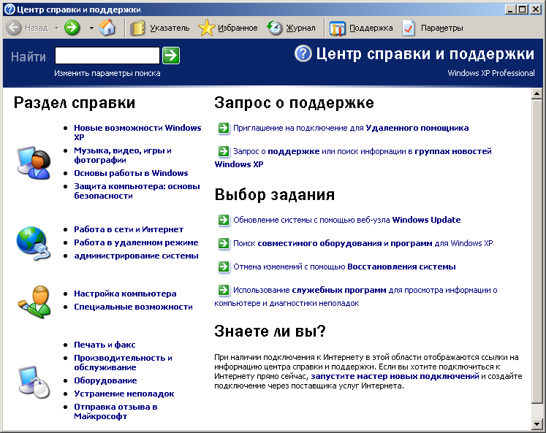Open the Оборудование topic

105,381
